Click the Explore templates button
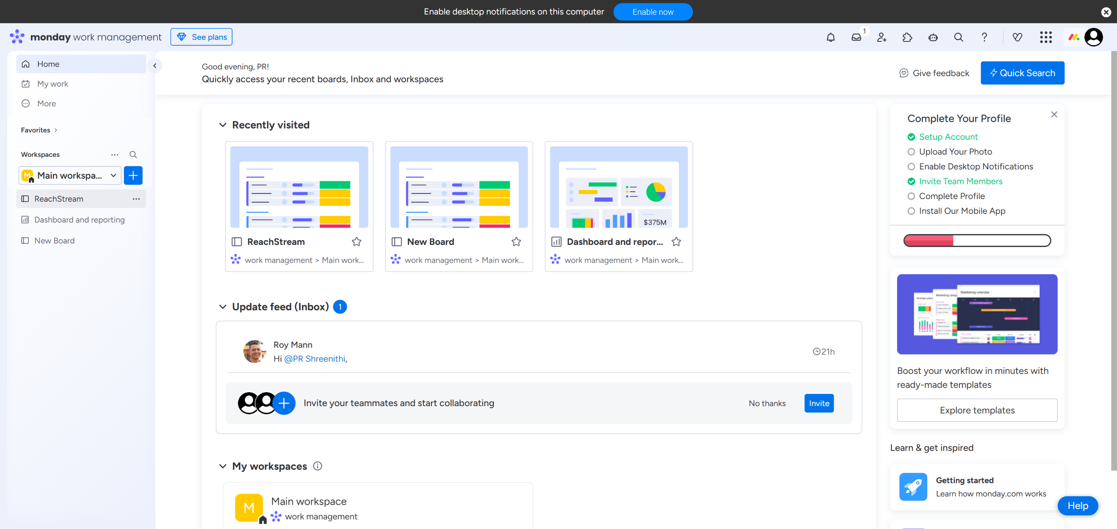This screenshot has height=529, width=1117. [x=977, y=410]
